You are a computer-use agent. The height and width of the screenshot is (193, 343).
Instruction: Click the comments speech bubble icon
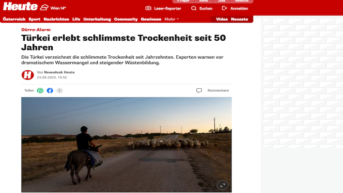tap(199, 90)
